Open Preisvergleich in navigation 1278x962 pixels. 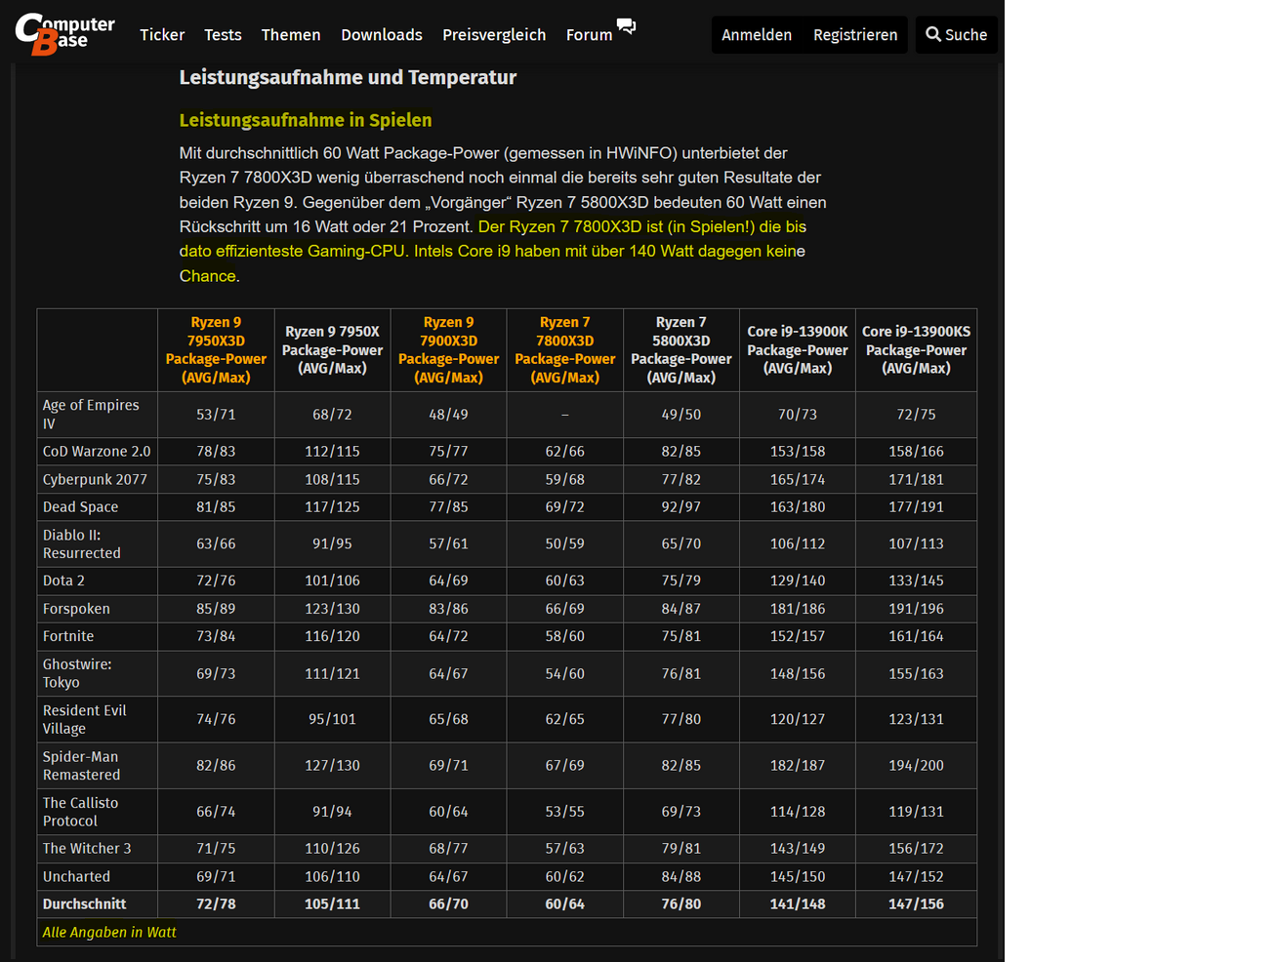(494, 35)
